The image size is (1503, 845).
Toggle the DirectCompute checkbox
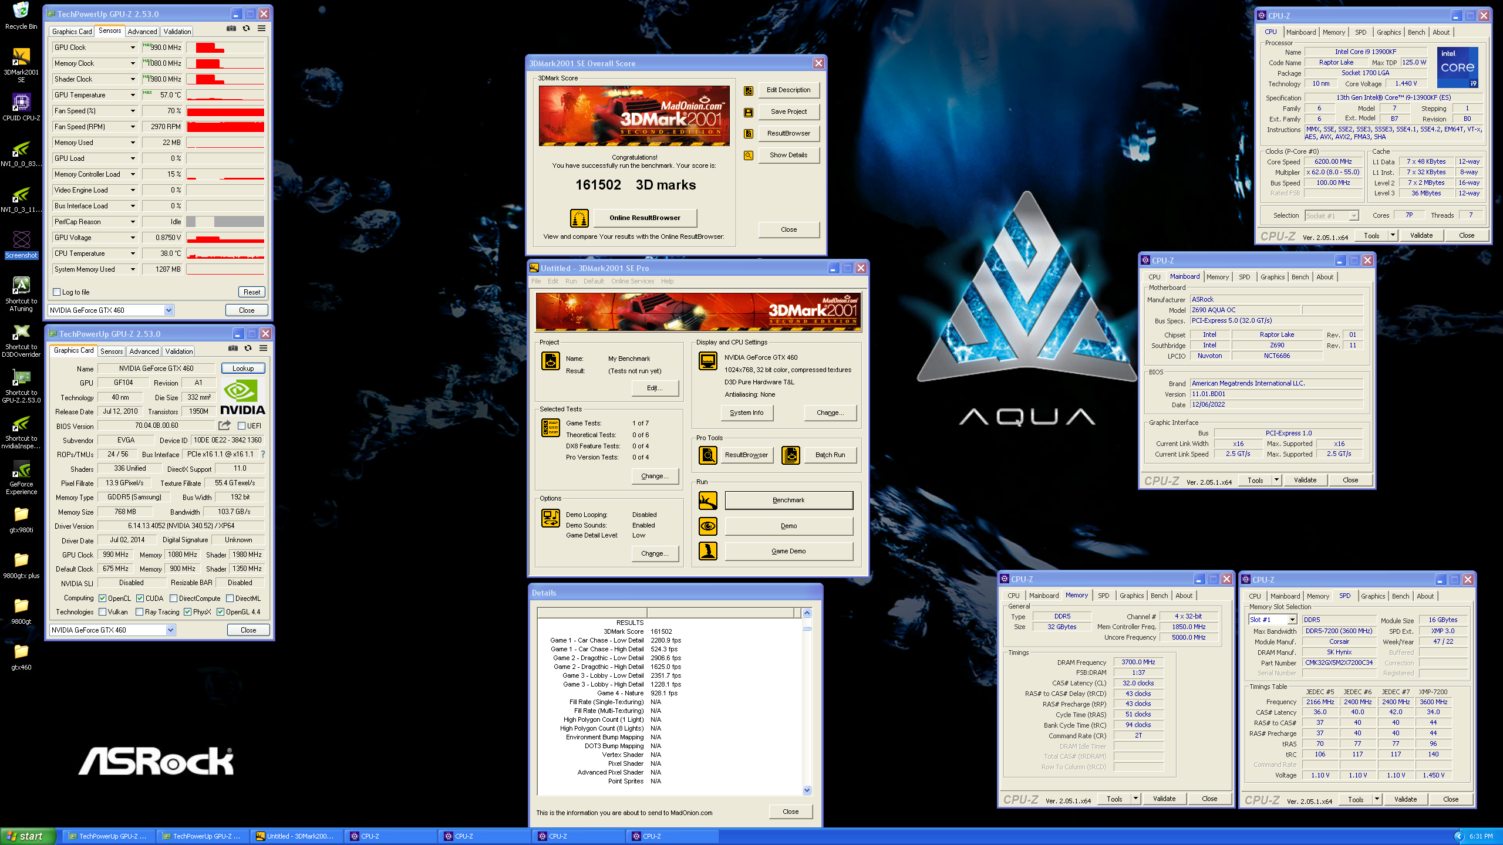(x=174, y=599)
